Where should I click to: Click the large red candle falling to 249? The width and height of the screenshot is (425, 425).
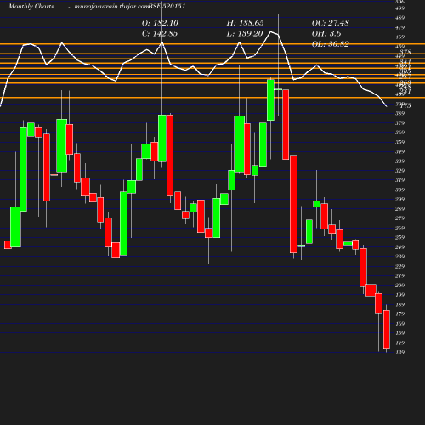click(293, 204)
